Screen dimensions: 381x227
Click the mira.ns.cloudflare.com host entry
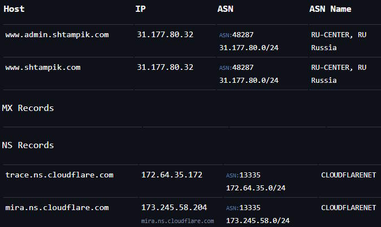[x=57, y=208]
